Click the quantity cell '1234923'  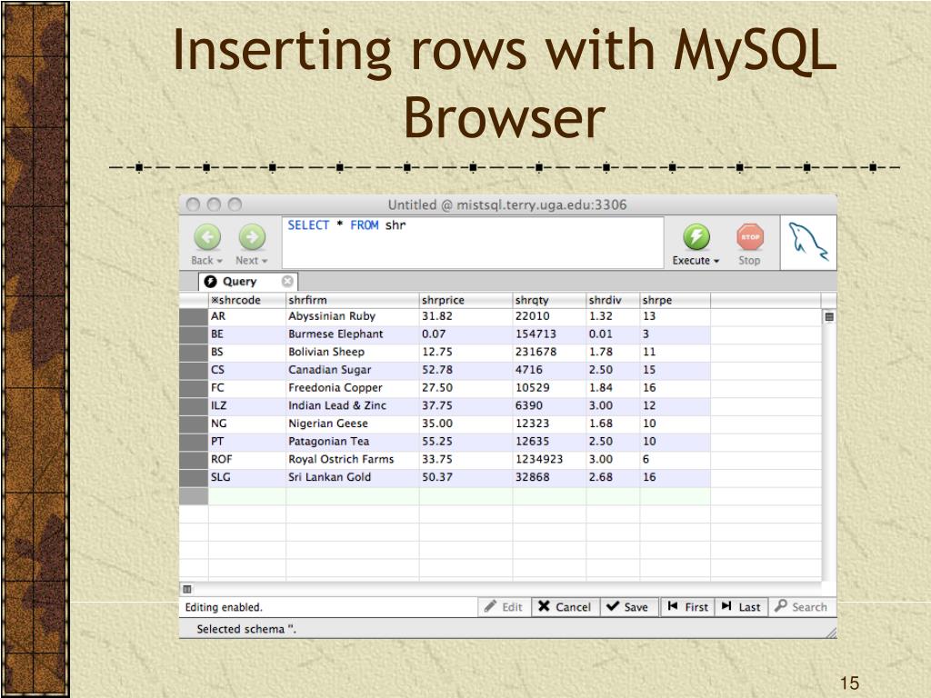tap(550, 459)
